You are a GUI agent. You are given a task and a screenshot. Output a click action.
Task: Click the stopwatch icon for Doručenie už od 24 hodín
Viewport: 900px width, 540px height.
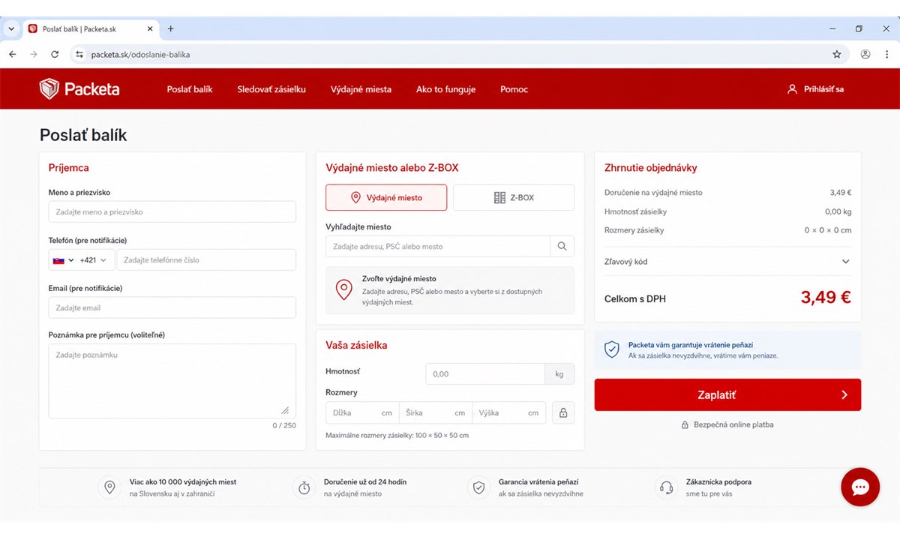click(x=304, y=487)
